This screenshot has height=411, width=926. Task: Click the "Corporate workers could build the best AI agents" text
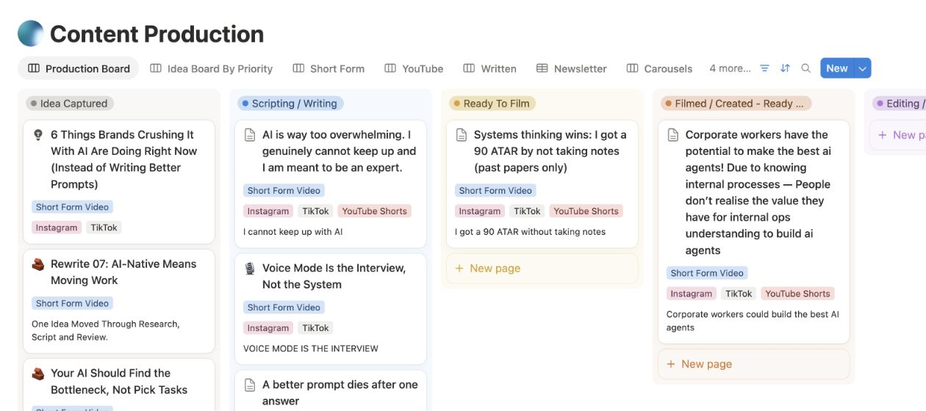pyautogui.click(x=753, y=321)
